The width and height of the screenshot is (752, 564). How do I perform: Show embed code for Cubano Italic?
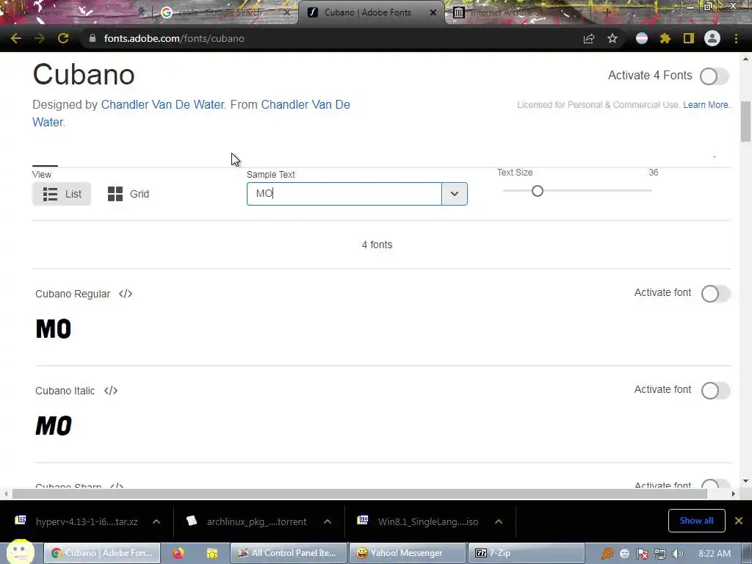(x=111, y=391)
